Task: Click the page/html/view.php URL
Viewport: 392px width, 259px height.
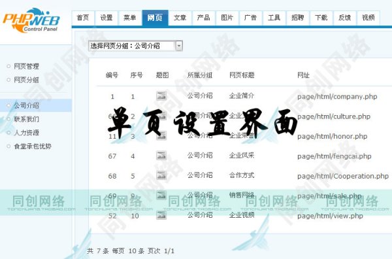Action: 330,216
